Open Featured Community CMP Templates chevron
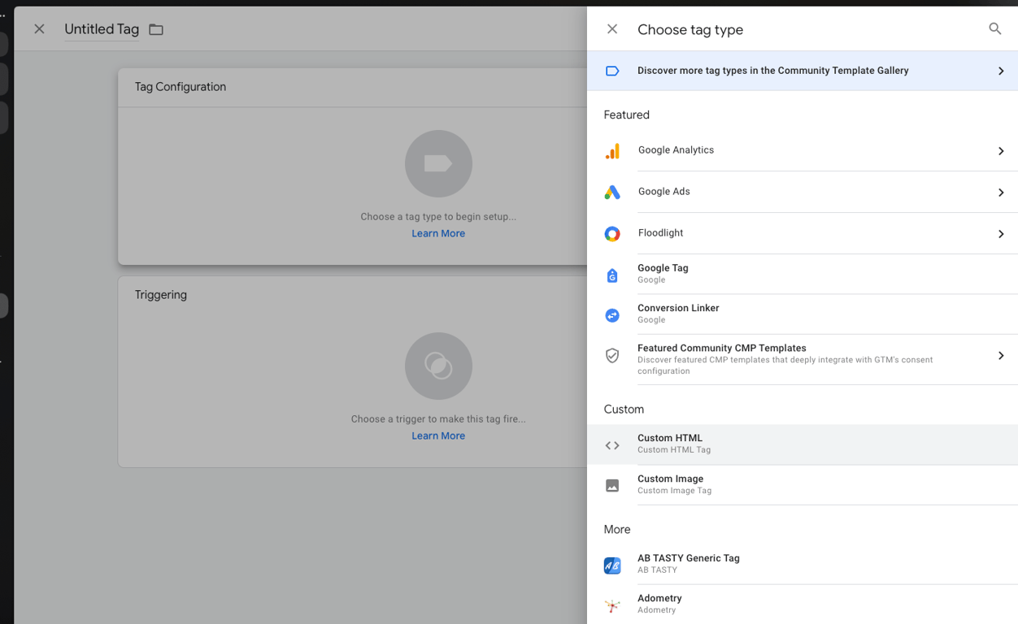Image resolution: width=1018 pixels, height=624 pixels. [1001, 356]
